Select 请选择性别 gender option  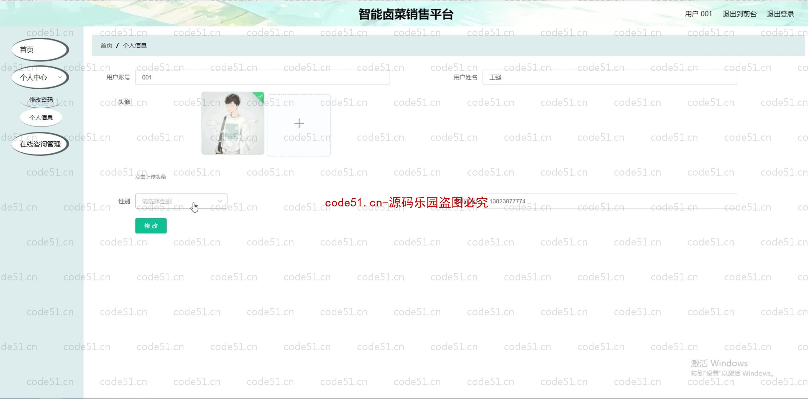180,201
